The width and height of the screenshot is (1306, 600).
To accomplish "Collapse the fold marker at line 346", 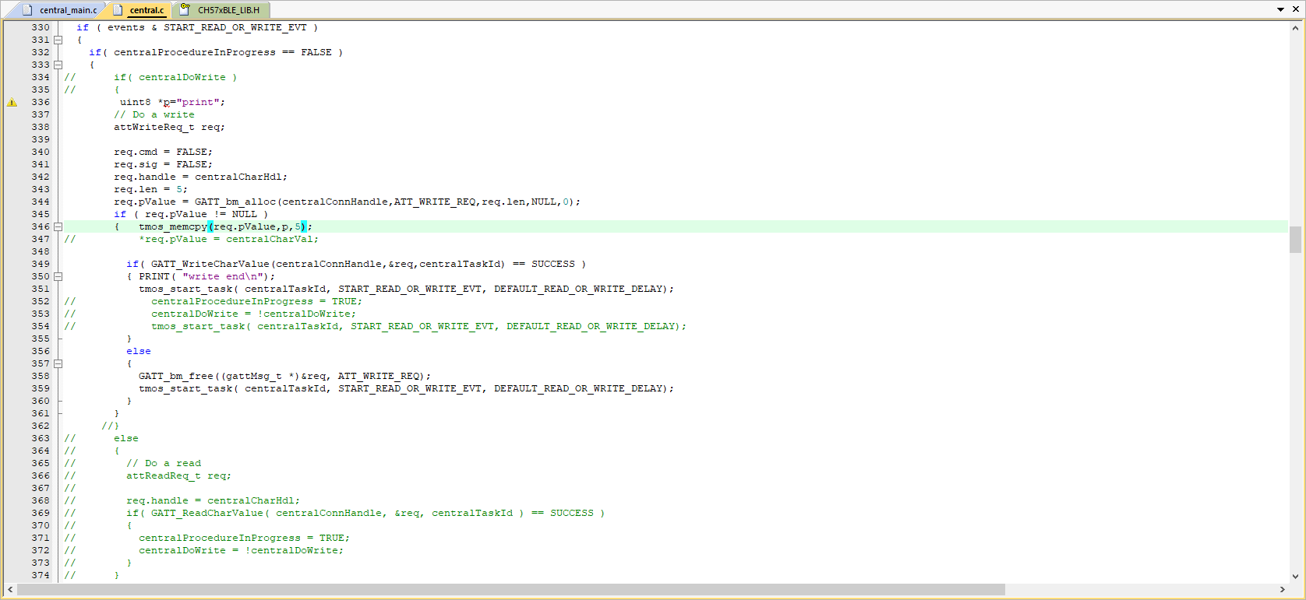I will tap(58, 226).
